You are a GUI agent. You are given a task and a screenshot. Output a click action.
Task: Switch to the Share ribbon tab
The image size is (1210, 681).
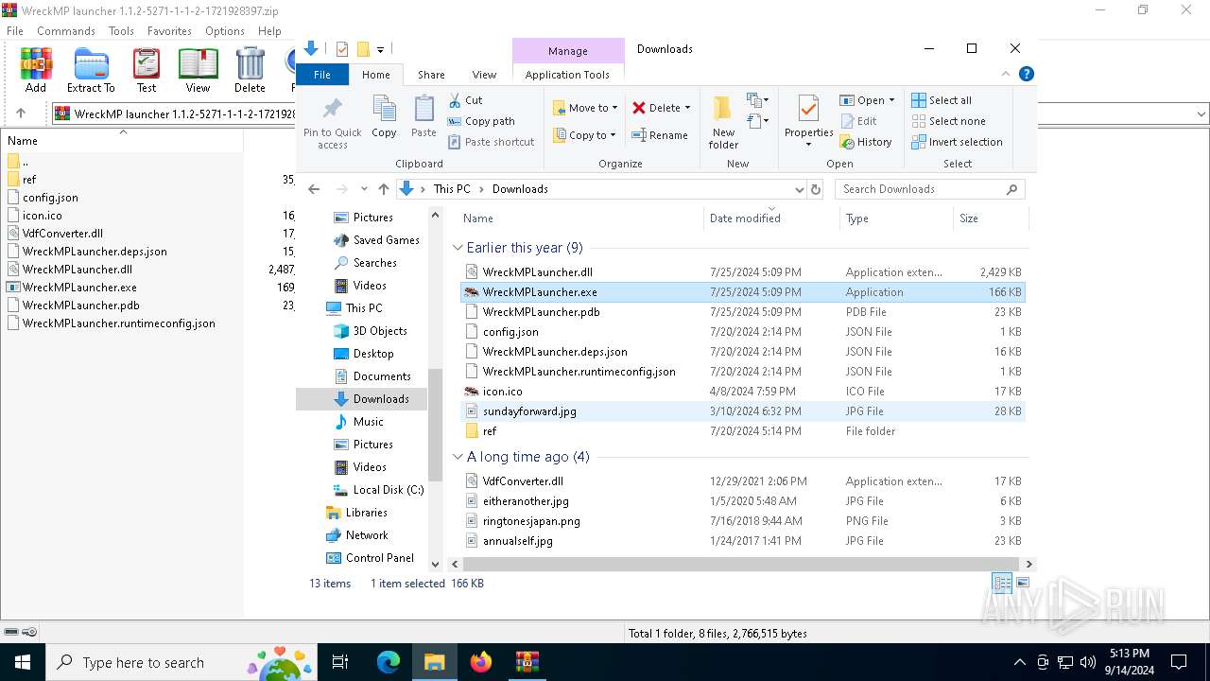tap(431, 75)
